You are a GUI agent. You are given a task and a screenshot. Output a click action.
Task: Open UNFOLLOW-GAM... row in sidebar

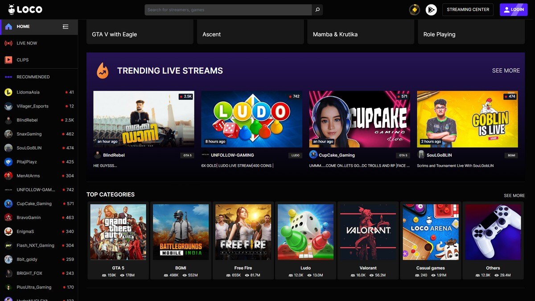(39, 190)
